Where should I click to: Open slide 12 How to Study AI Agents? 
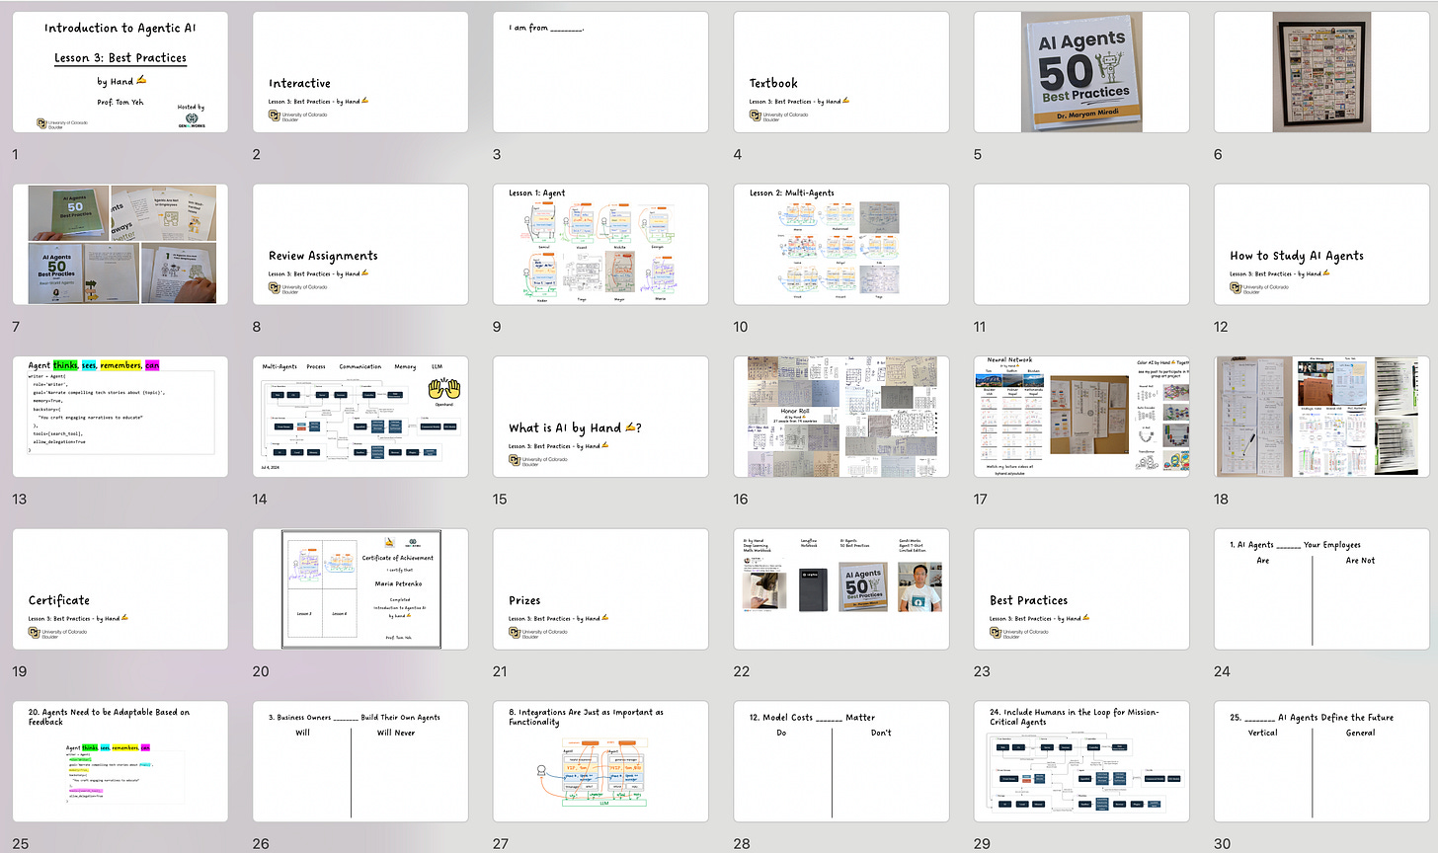point(1321,244)
